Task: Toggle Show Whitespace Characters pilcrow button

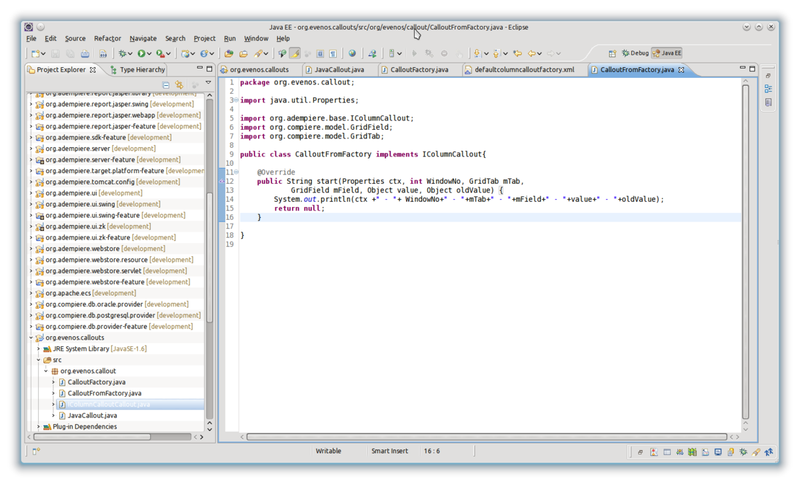Action: 332,53
